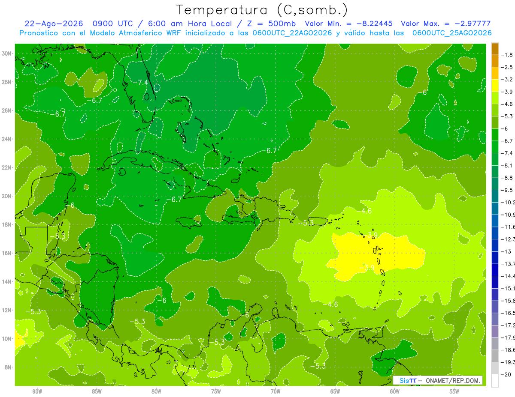Click the '60W' longitude axis label

pos(395,391)
